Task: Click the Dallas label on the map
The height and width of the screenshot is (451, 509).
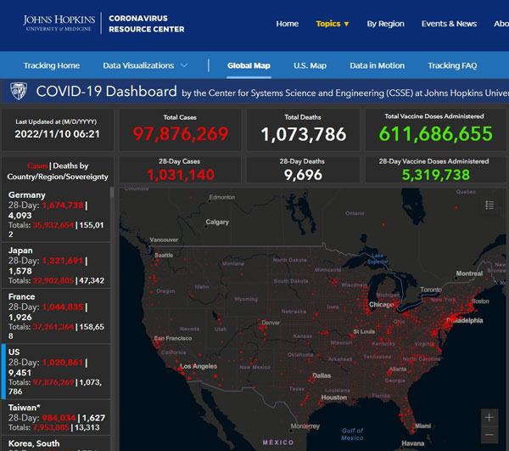Action: tap(322, 375)
